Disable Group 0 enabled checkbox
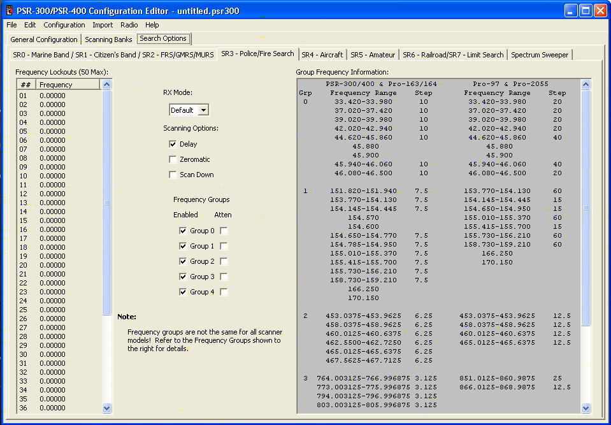 tap(183, 231)
